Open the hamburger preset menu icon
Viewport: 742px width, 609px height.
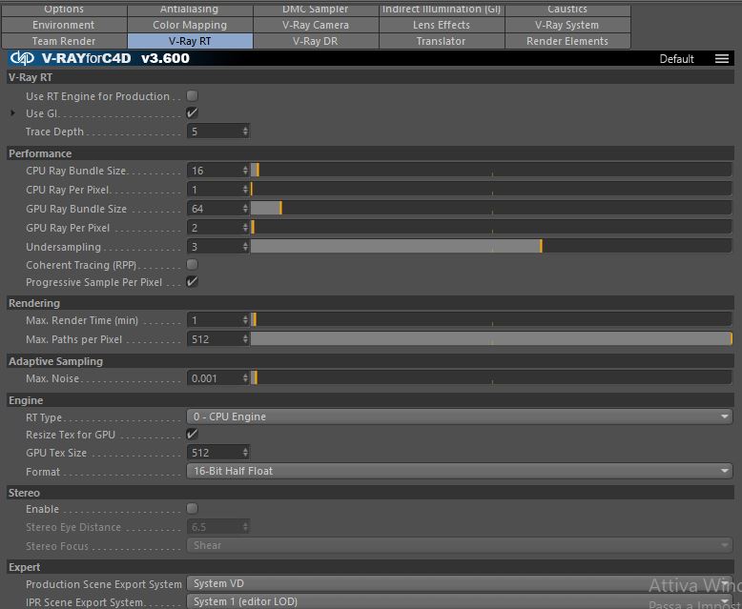[x=722, y=59]
